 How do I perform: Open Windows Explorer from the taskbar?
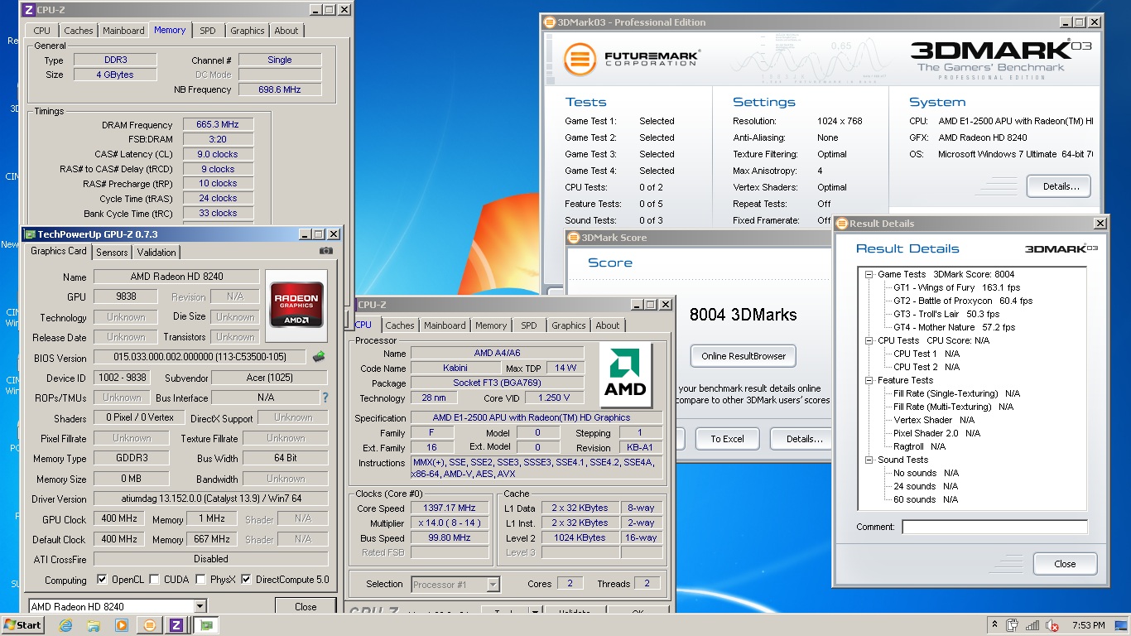(94, 625)
